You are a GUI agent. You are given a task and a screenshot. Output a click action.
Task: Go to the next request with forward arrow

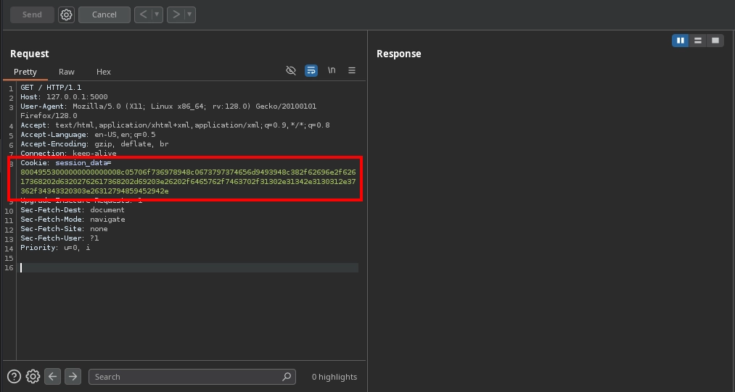(176, 14)
